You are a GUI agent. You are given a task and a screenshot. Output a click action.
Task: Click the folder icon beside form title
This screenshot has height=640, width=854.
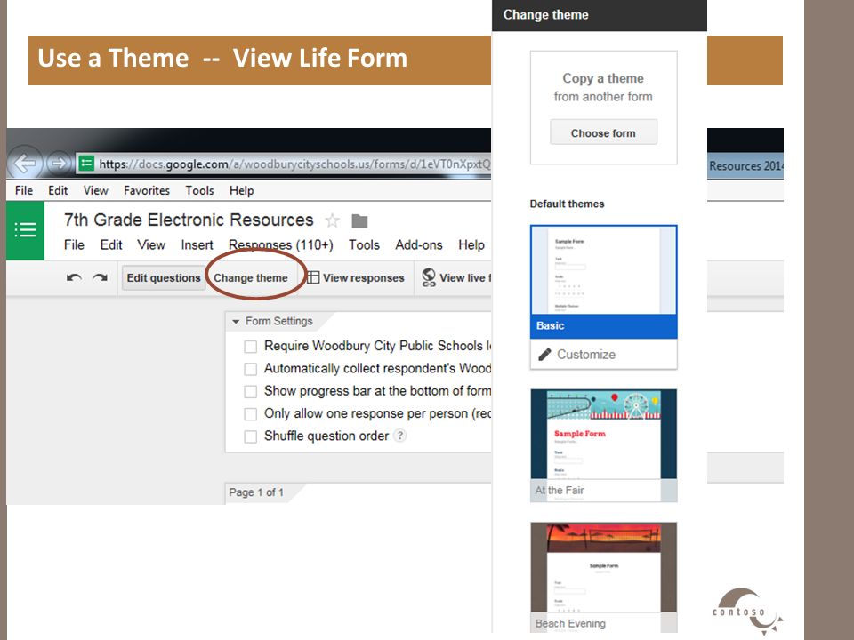point(359,221)
